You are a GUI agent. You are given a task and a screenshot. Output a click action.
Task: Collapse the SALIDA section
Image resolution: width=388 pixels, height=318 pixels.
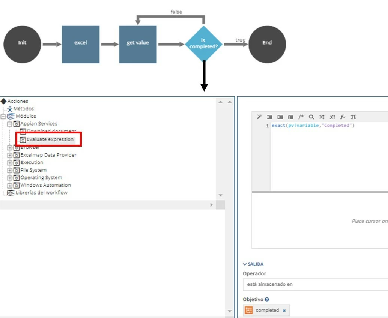[x=253, y=264]
